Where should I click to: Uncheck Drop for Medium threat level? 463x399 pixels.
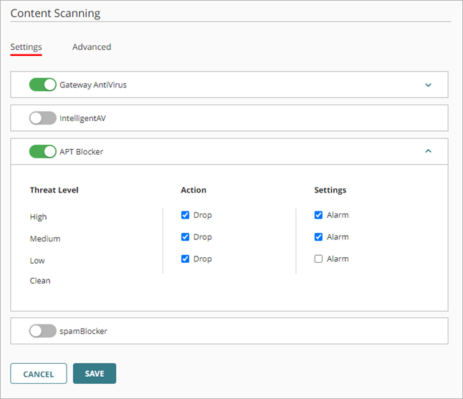tap(186, 237)
